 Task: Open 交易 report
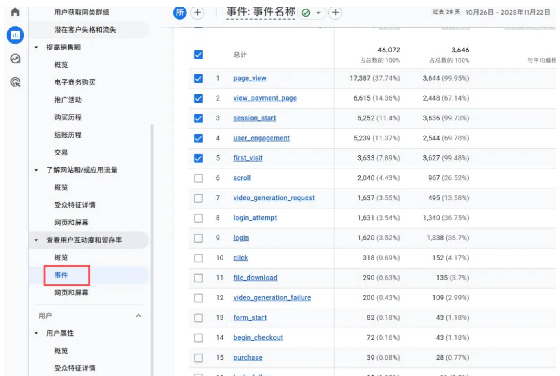(x=61, y=152)
